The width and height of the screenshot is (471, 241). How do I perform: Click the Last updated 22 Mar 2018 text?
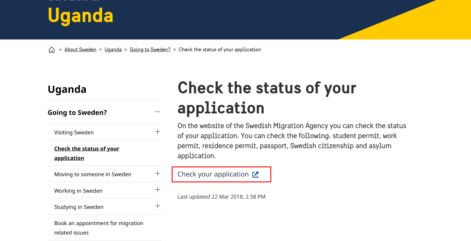click(x=221, y=197)
